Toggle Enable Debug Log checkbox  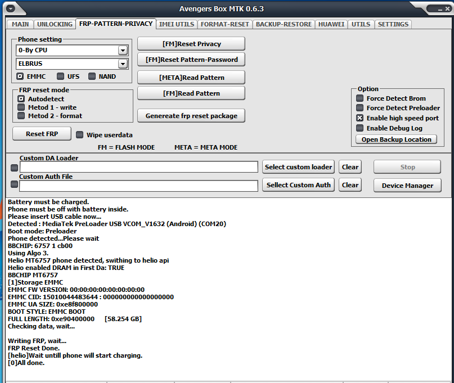tap(359, 128)
